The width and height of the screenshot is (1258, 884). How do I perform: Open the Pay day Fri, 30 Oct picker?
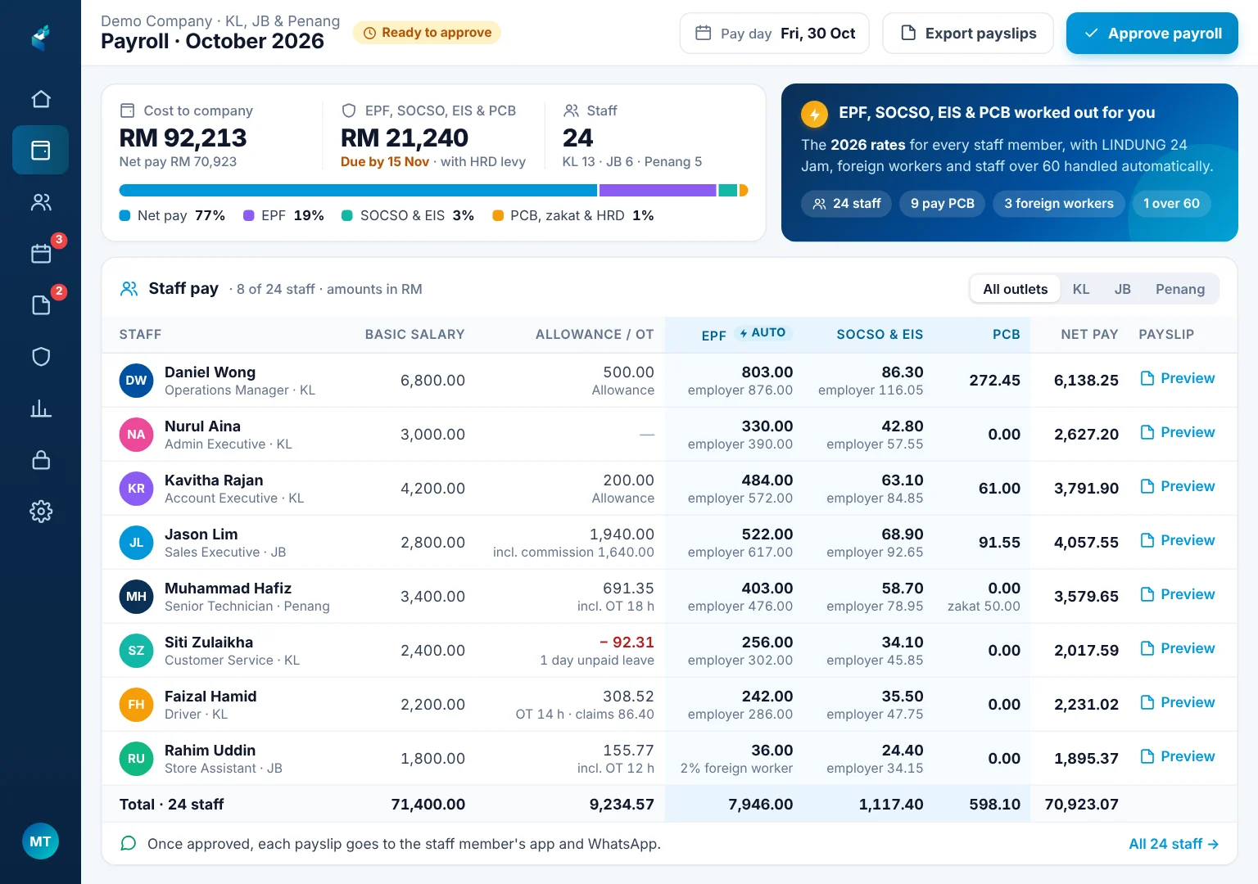pos(775,34)
